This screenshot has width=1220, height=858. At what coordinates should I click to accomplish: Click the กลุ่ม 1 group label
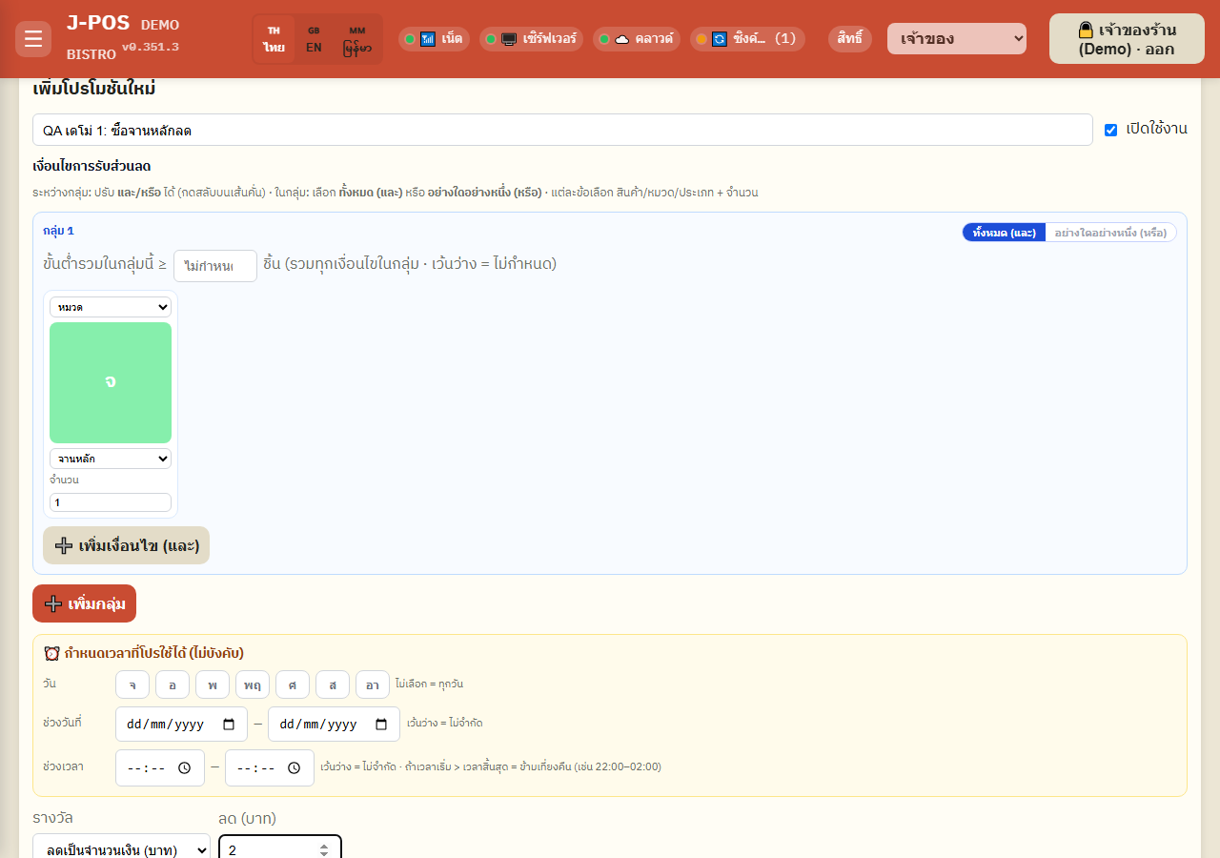[58, 231]
